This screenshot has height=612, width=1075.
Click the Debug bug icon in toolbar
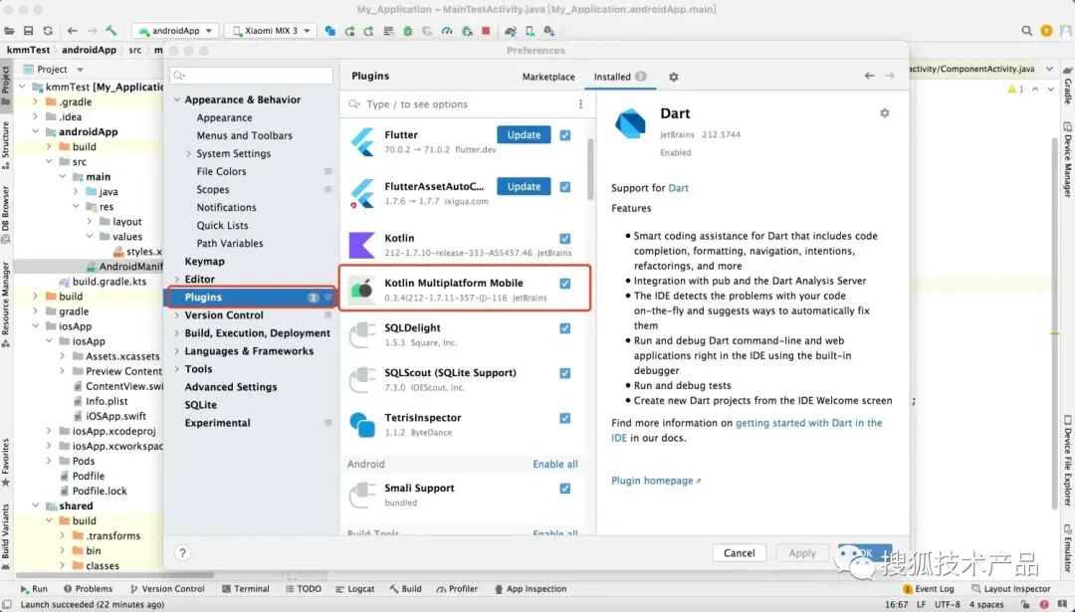point(408,31)
